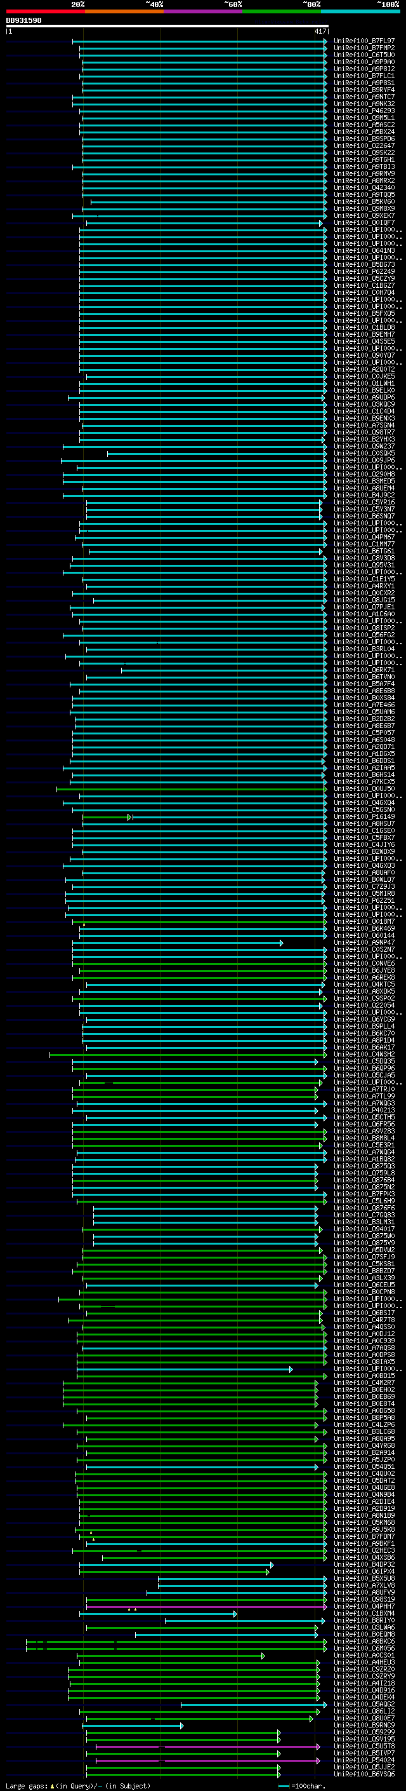The height and width of the screenshot is (1791, 406).
Task: Open hit UniRef100_P62251
Action: pos(363,900)
